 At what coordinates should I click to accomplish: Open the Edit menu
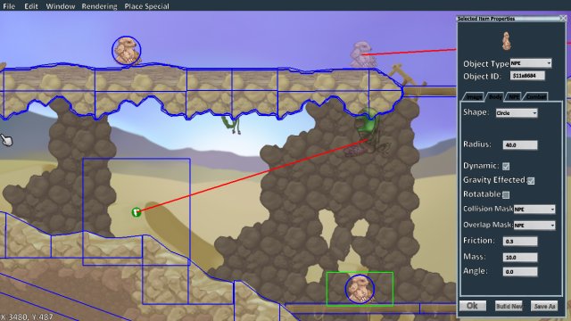point(31,6)
